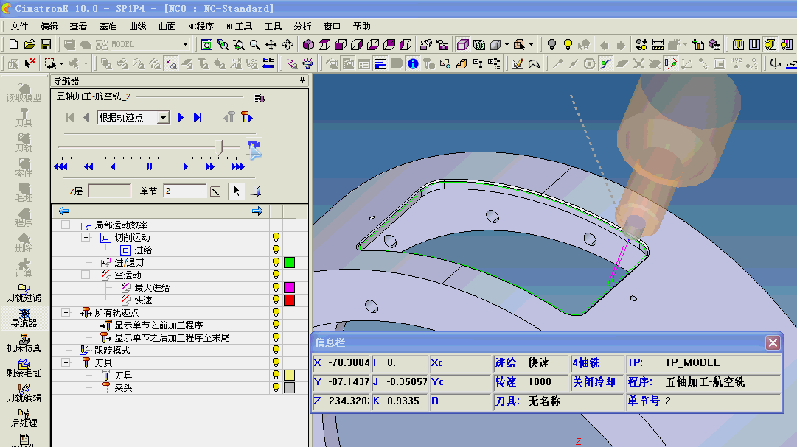The width and height of the screenshot is (797, 447).
Task: Open the 曲面 menu
Action: point(167,27)
